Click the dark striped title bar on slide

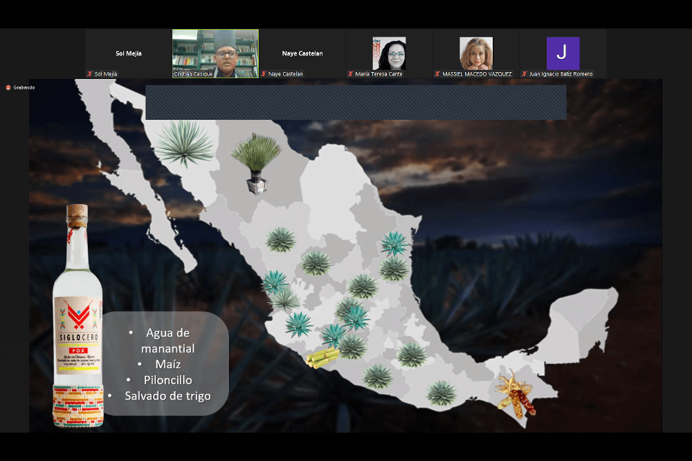356,102
